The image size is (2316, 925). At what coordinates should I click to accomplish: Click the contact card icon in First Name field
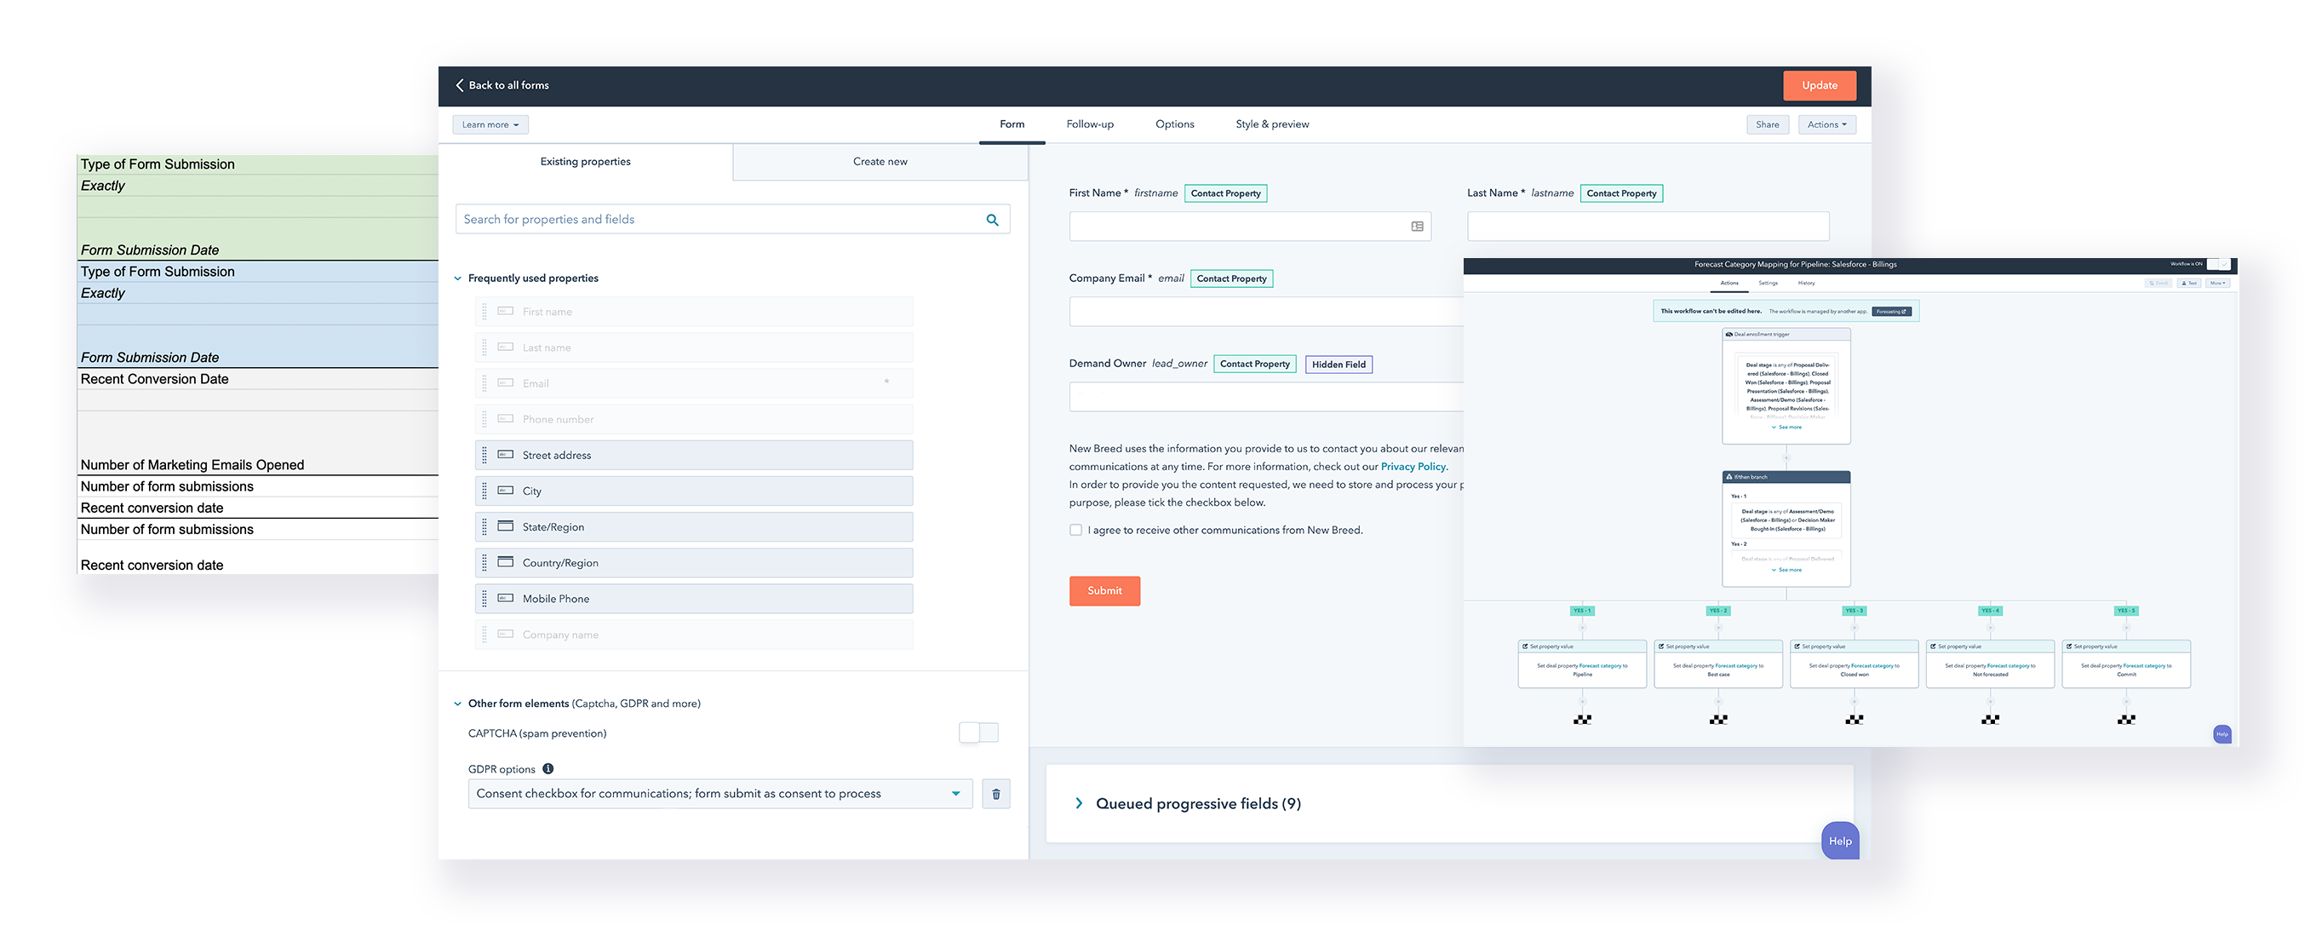click(x=1417, y=227)
